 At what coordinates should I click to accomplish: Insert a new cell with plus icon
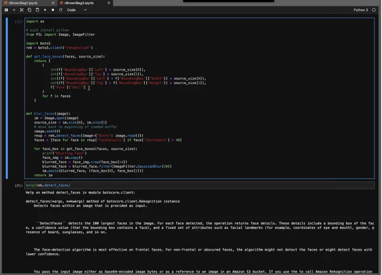14,10
